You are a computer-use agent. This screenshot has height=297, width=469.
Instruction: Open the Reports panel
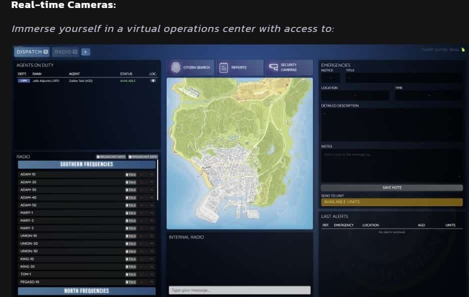[x=240, y=67]
